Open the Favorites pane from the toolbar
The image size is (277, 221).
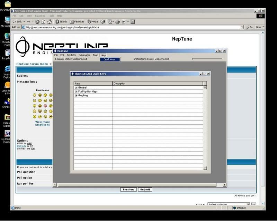click(x=77, y=22)
